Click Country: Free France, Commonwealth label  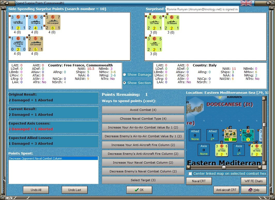pyautogui.click(x=80, y=65)
